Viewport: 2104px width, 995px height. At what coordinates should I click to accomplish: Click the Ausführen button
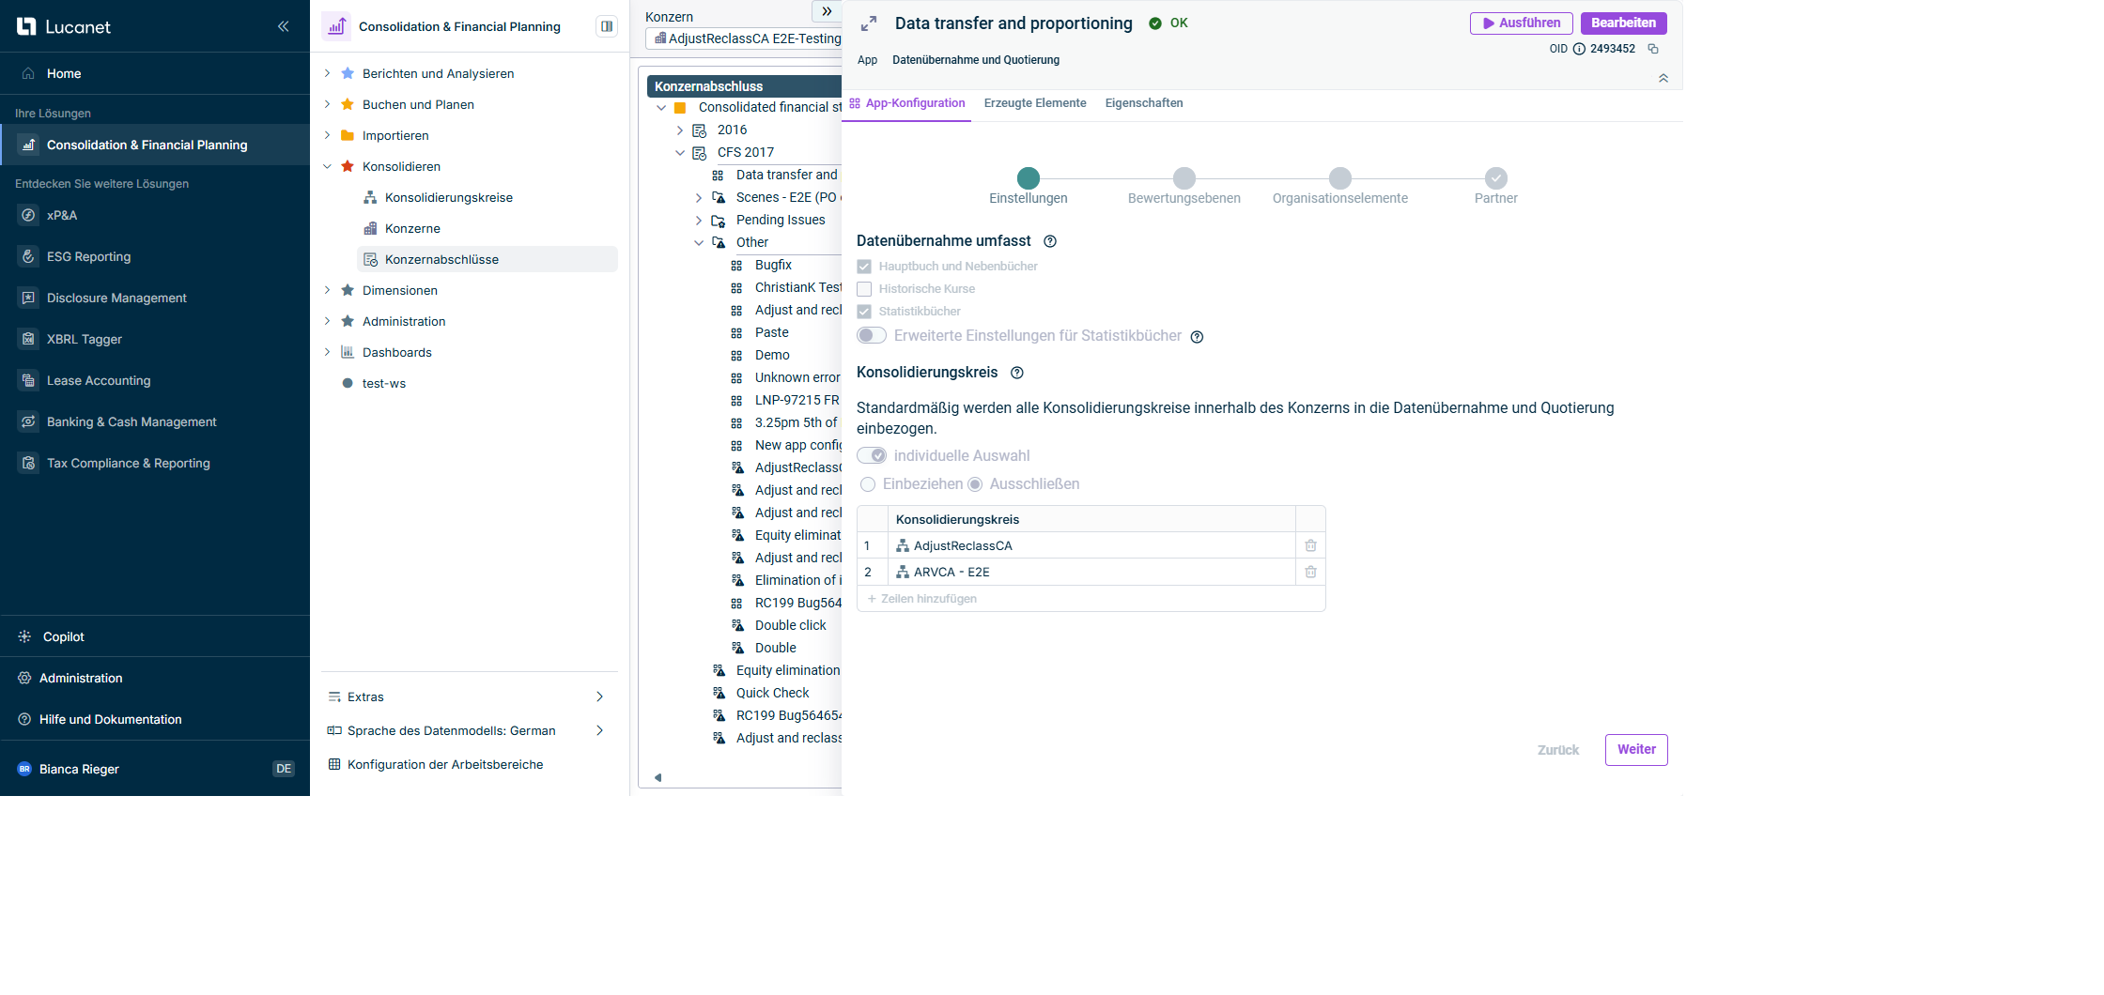[1521, 23]
